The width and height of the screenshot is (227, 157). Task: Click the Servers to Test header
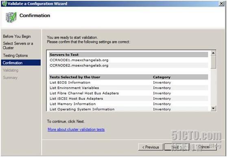coord(129,55)
